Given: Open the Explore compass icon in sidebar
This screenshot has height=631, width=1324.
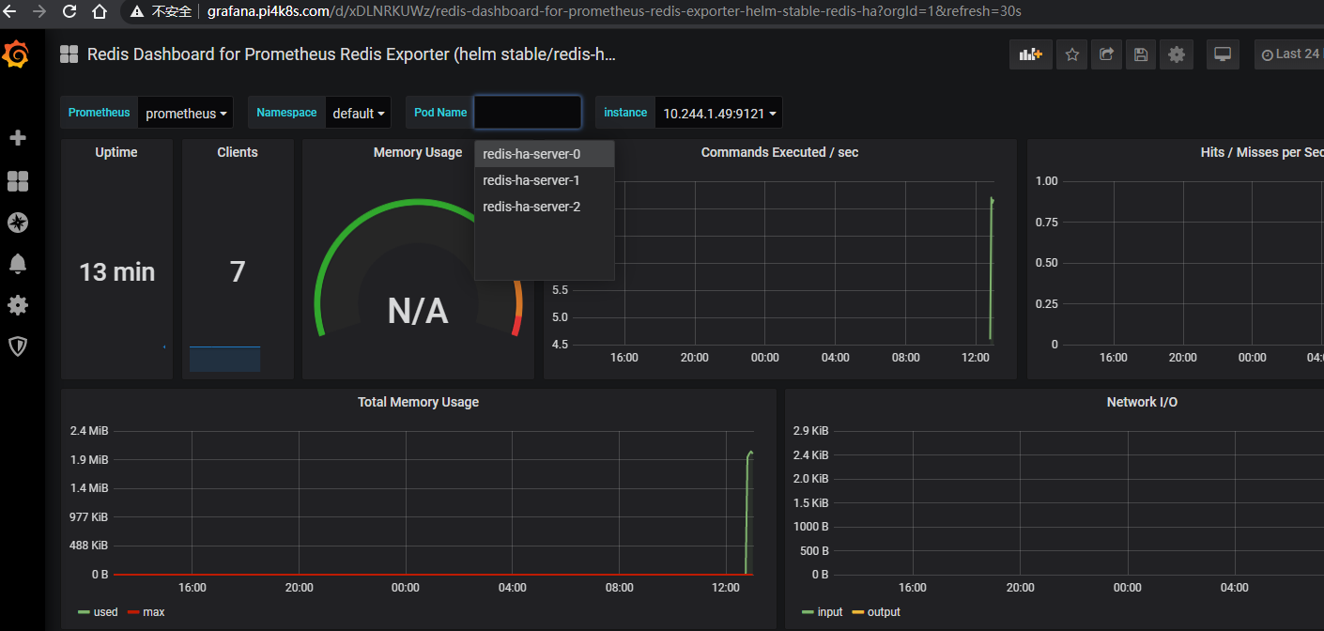Looking at the screenshot, I should (17, 223).
